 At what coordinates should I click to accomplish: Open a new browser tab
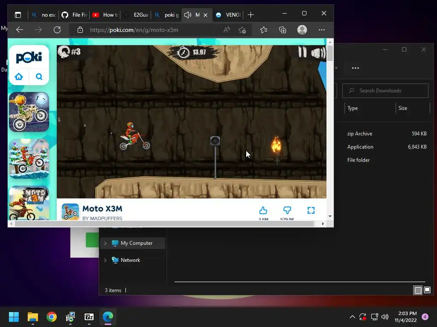click(x=251, y=15)
